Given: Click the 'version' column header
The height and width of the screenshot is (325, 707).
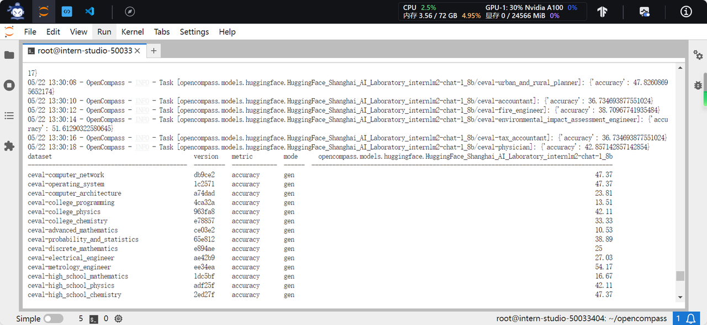Looking at the screenshot, I should click(206, 156).
